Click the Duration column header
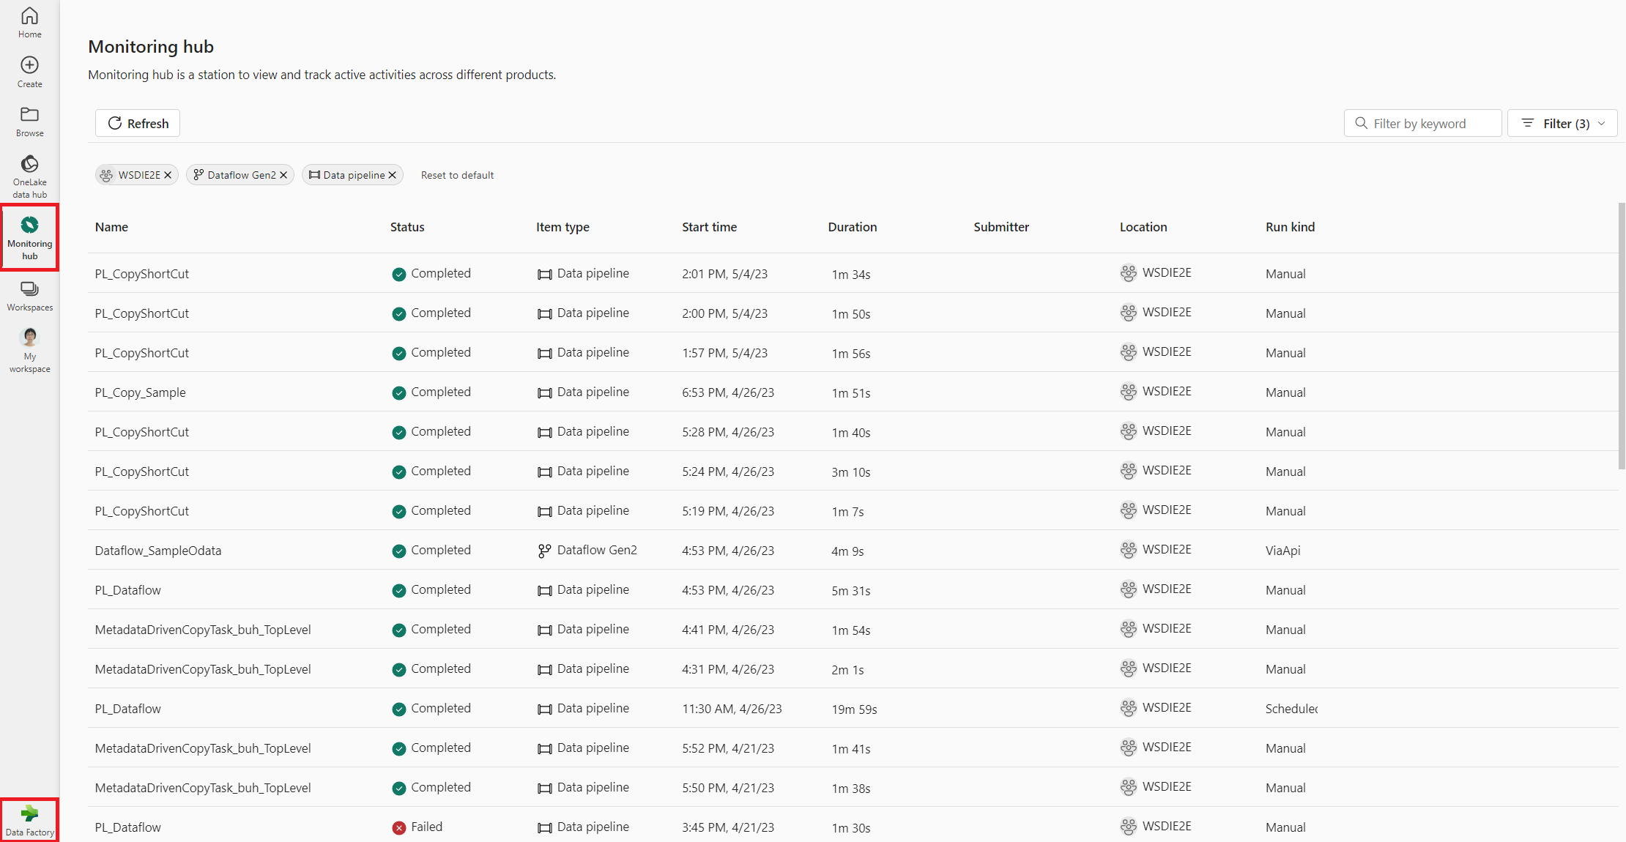1626x842 pixels. point(852,227)
